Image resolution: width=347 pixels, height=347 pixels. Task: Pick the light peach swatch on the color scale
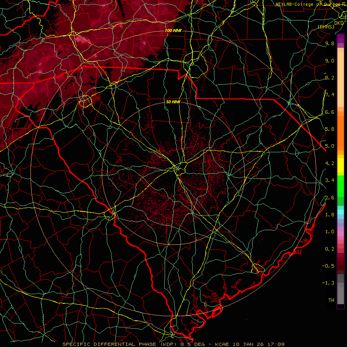340,79
